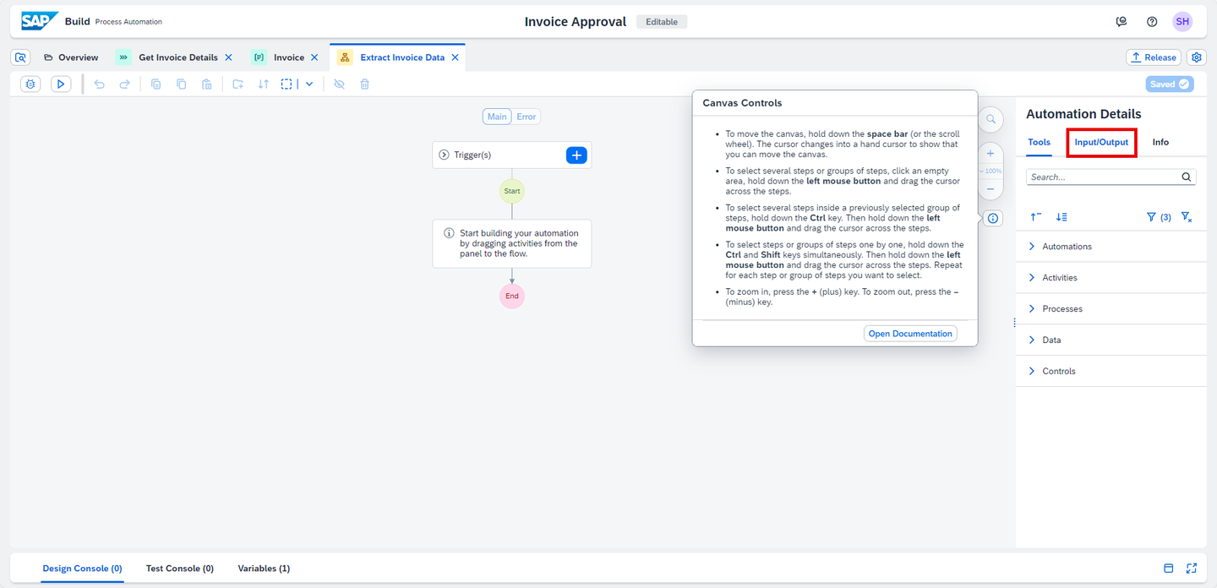Viewport: 1217px width, 588px height.
Task: Click the delete trash icon in toolbar
Action: coord(365,84)
